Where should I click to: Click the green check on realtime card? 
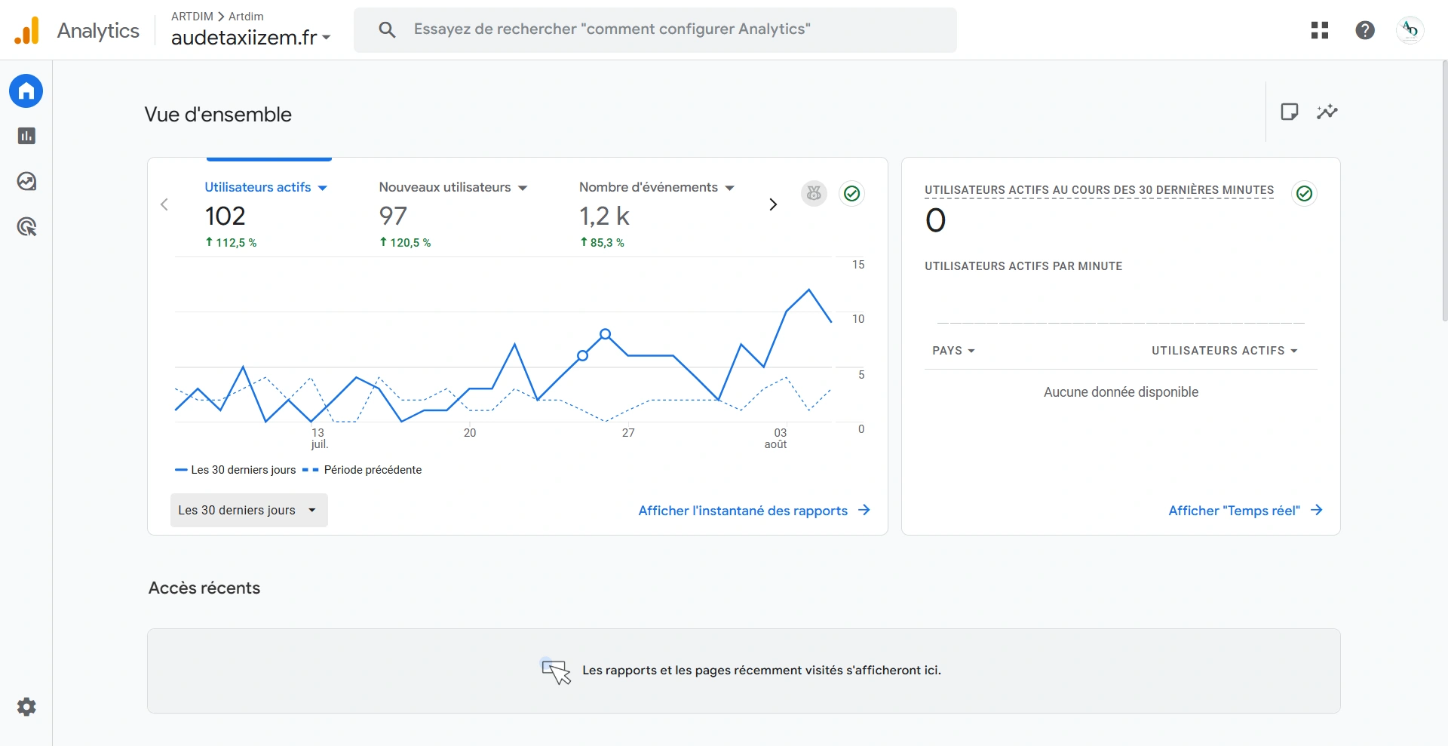click(x=1304, y=194)
